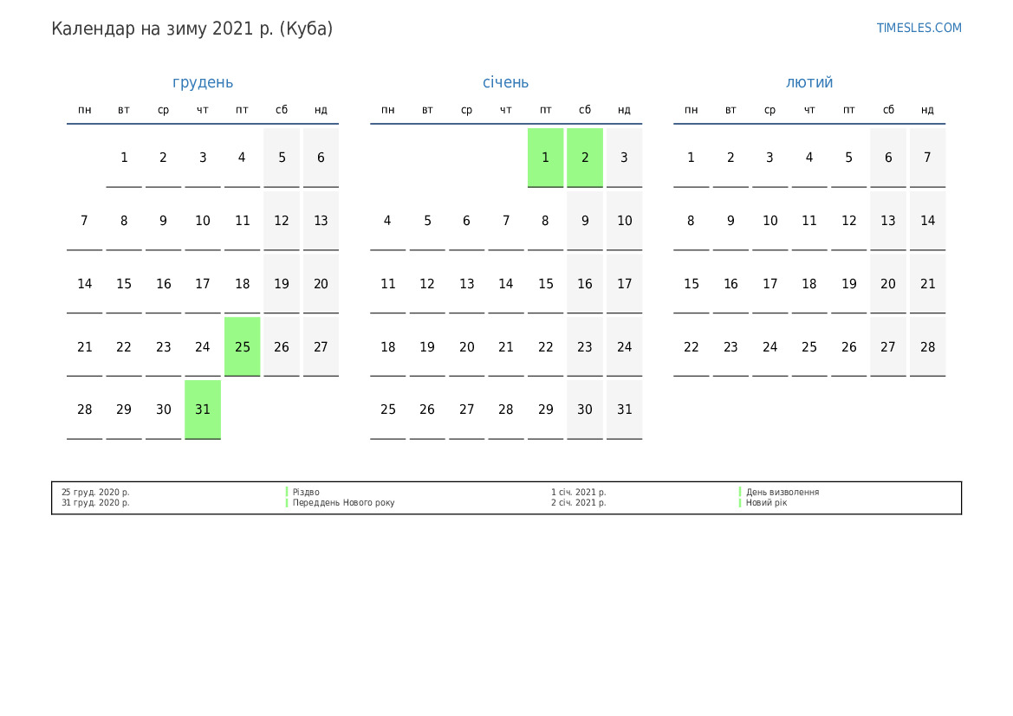The image size is (1013, 716).
Task: Click December 17 in грудень
Action: pos(203,283)
